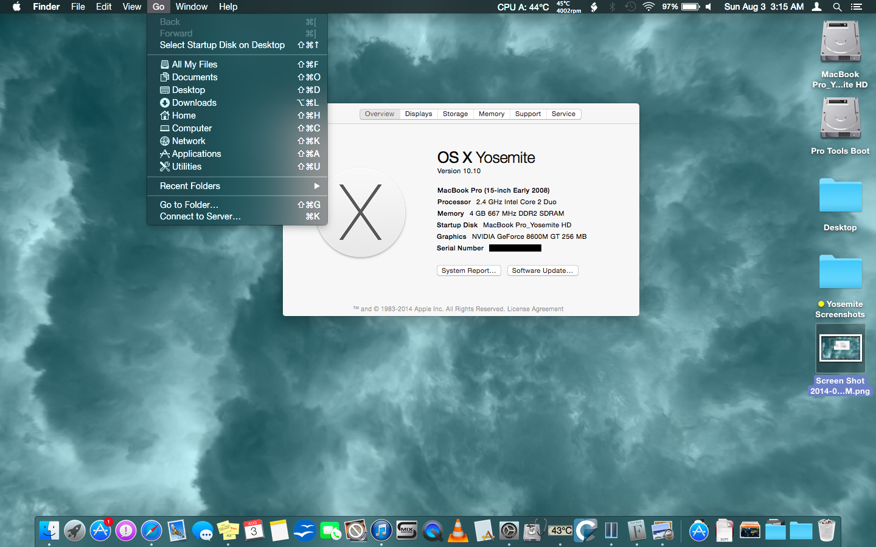Click the volume speaker menu bar icon
Image resolution: width=876 pixels, height=547 pixels.
click(708, 7)
